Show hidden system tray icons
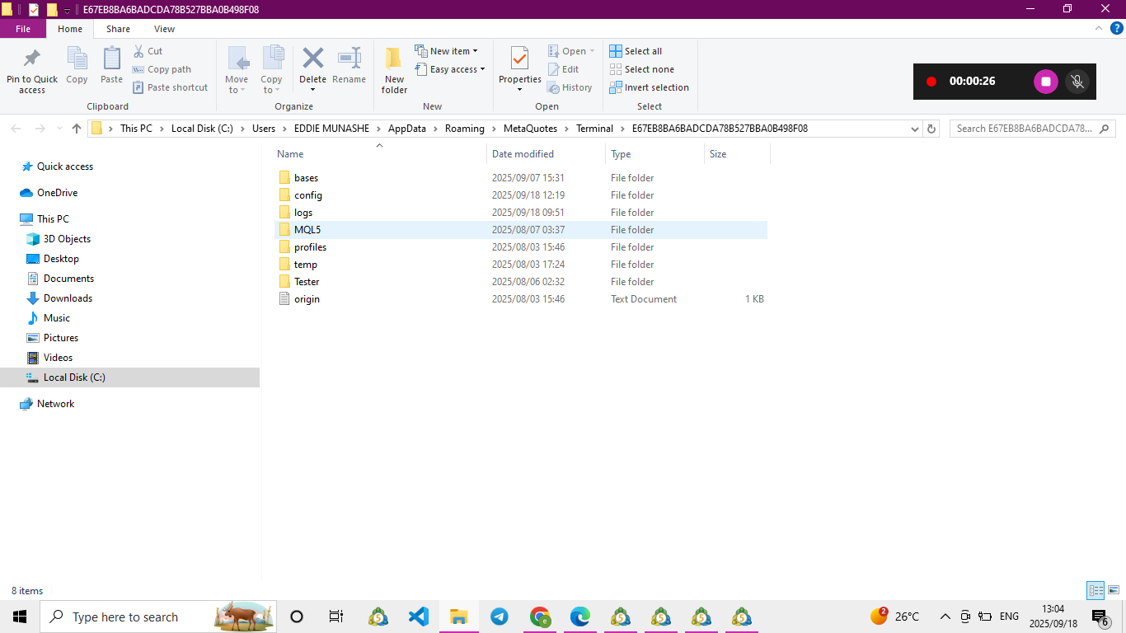Image resolution: width=1126 pixels, height=633 pixels. 945,617
